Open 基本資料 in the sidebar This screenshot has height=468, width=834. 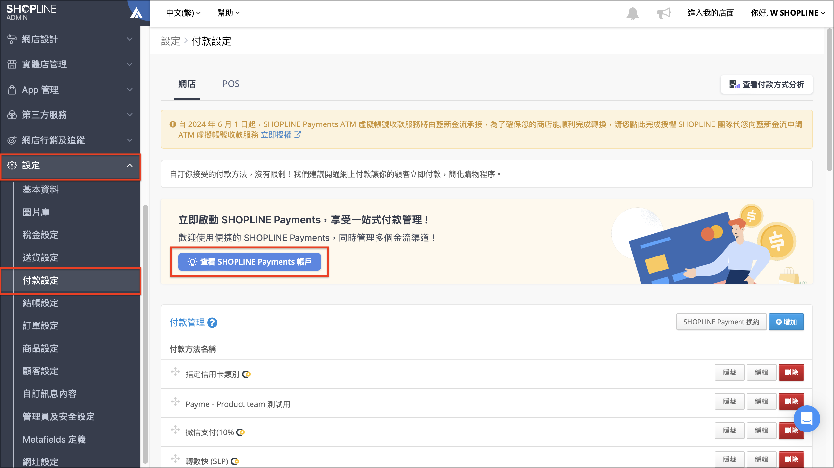(41, 189)
